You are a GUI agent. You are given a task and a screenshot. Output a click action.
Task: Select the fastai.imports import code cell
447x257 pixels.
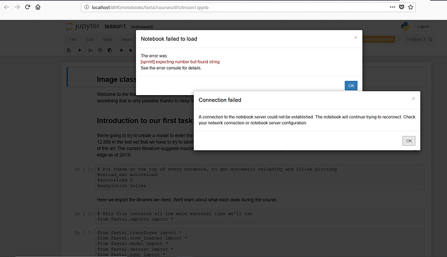point(260,216)
